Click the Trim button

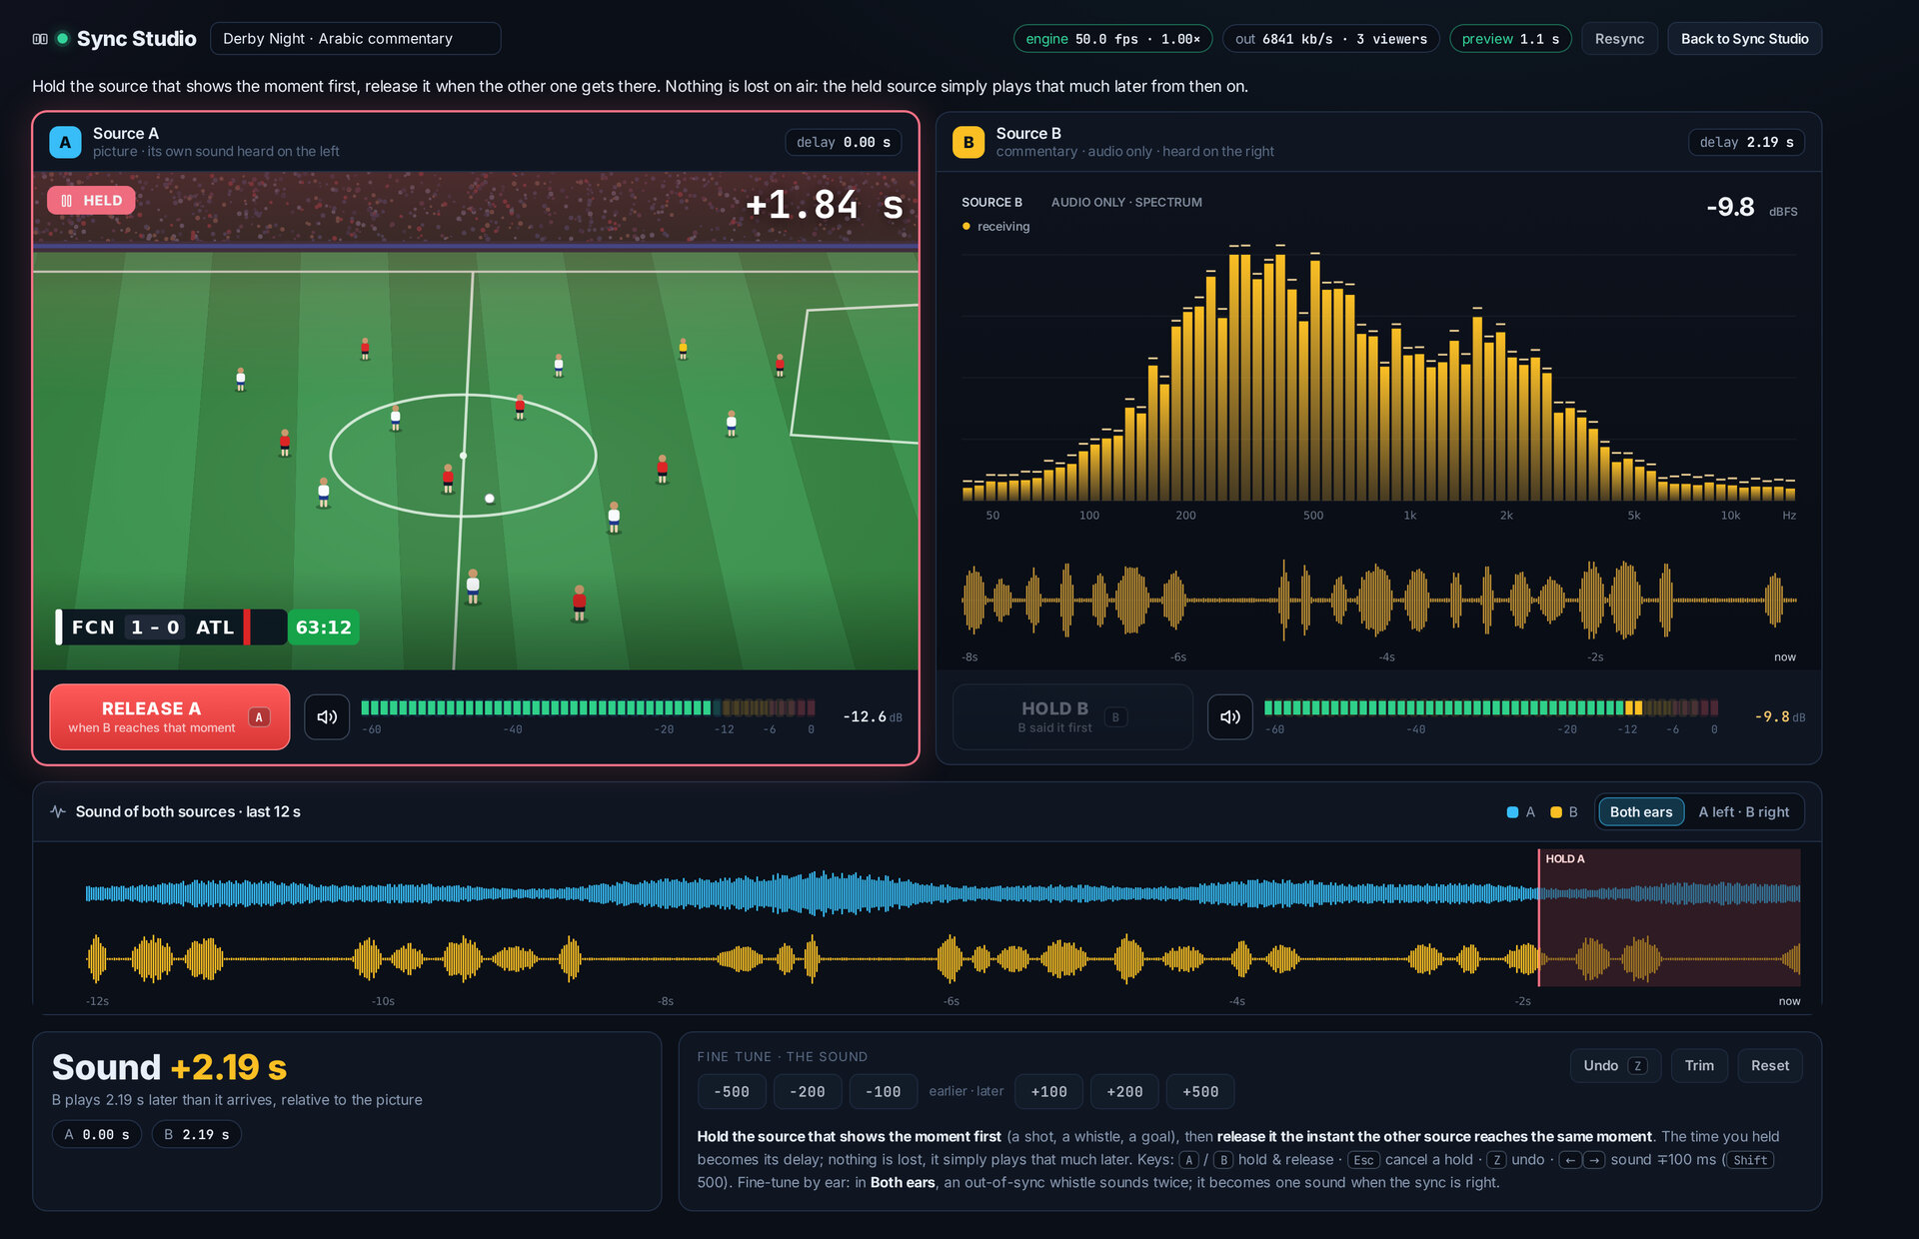tap(1699, 1065)
